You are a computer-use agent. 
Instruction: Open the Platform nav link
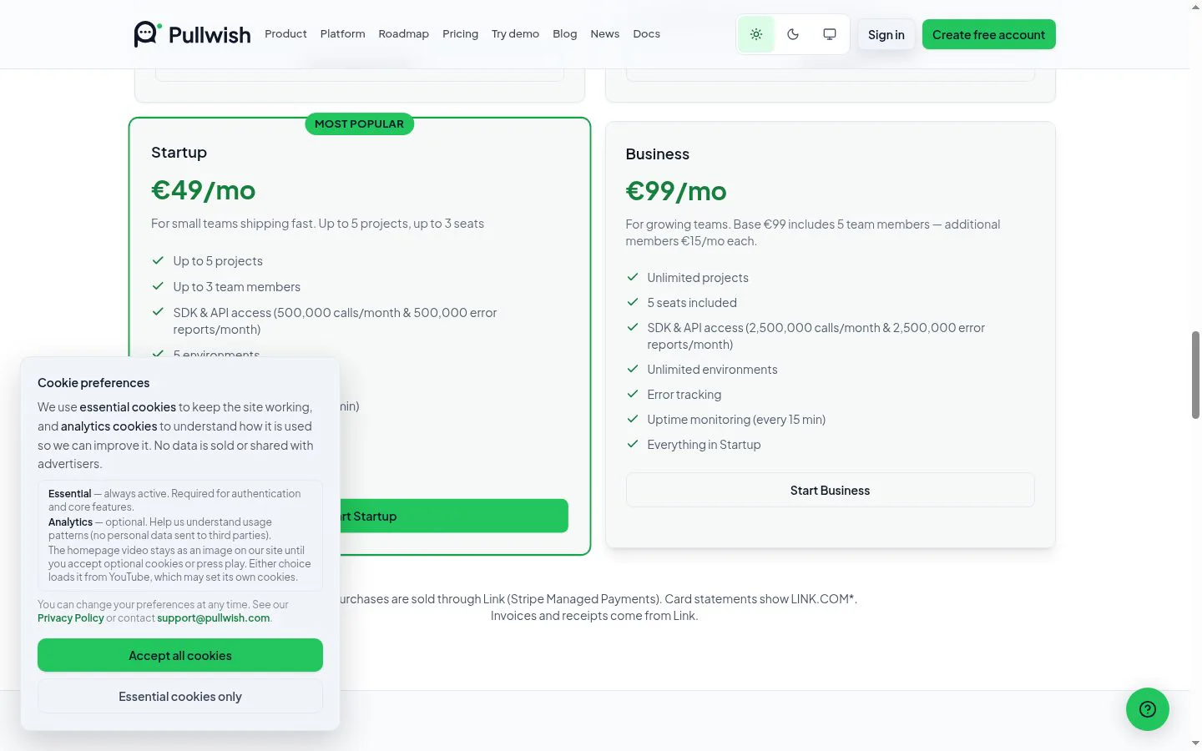pyautogui.click(x=343, y=34)
